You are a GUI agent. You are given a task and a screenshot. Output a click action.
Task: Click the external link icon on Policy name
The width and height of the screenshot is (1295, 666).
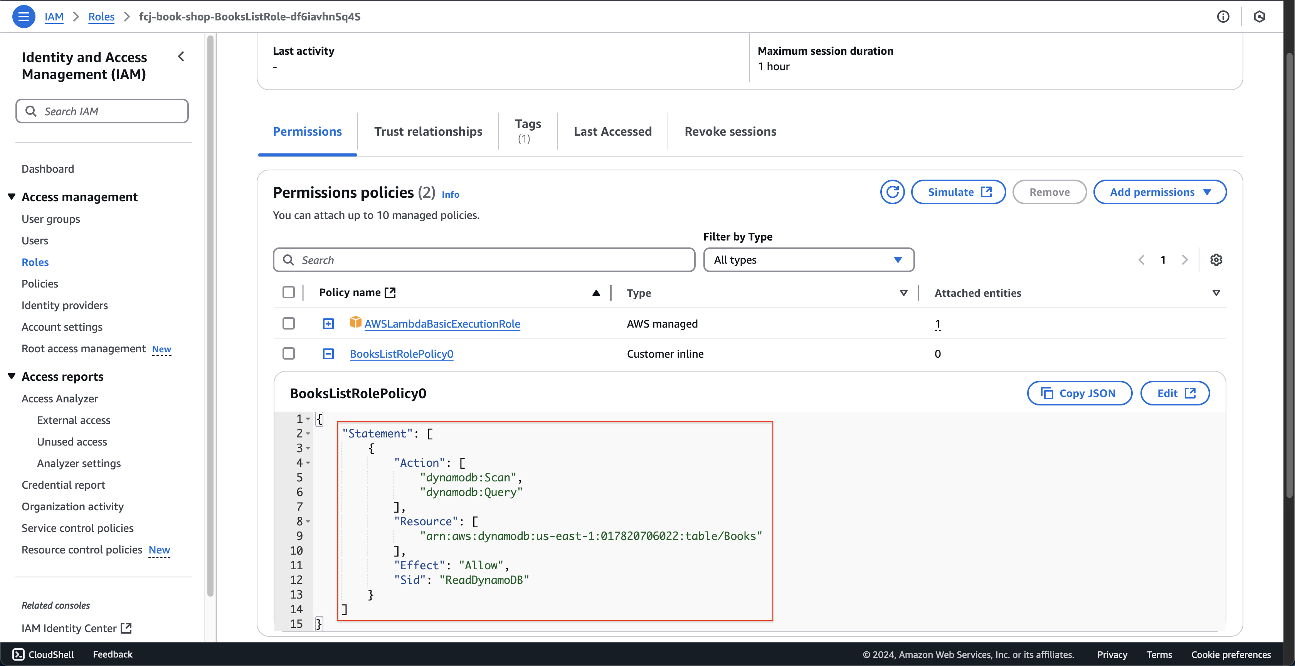tap(391, 292)
